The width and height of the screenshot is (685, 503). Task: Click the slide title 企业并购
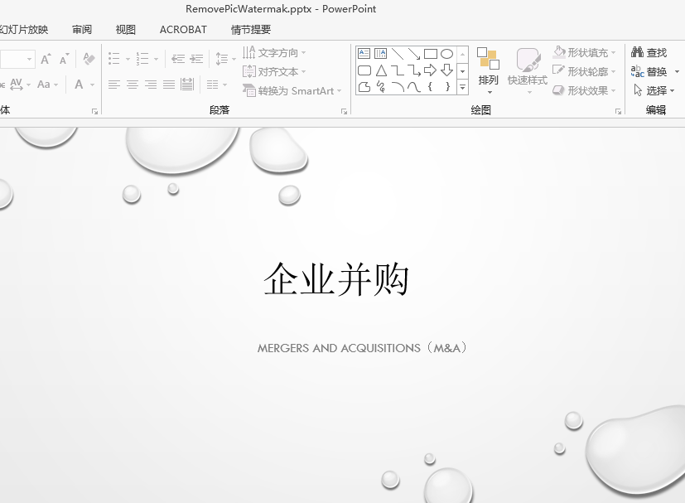pos(336,280)
